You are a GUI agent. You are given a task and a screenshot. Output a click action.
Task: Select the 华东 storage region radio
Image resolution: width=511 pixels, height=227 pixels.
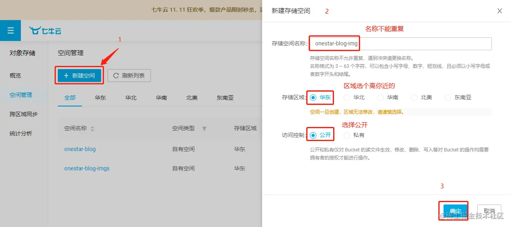point(313,97)
